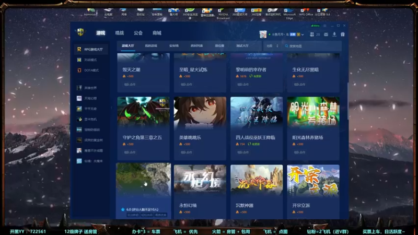Click the search magnifier icon

point(286,46)
